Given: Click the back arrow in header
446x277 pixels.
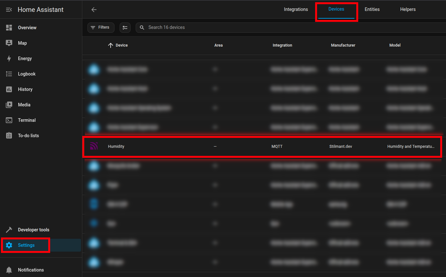Looking at the screenshot, I should point(94,10).
